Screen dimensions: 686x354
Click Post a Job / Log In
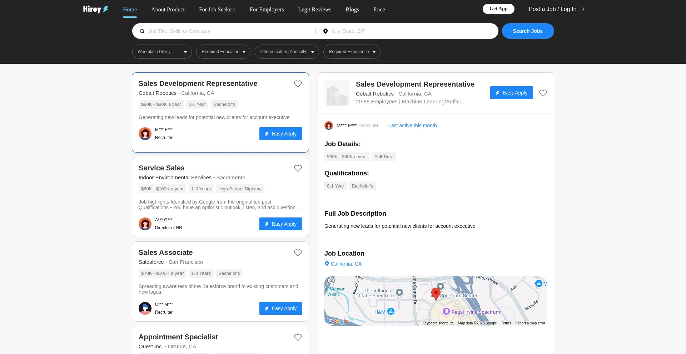coord(552,9)
